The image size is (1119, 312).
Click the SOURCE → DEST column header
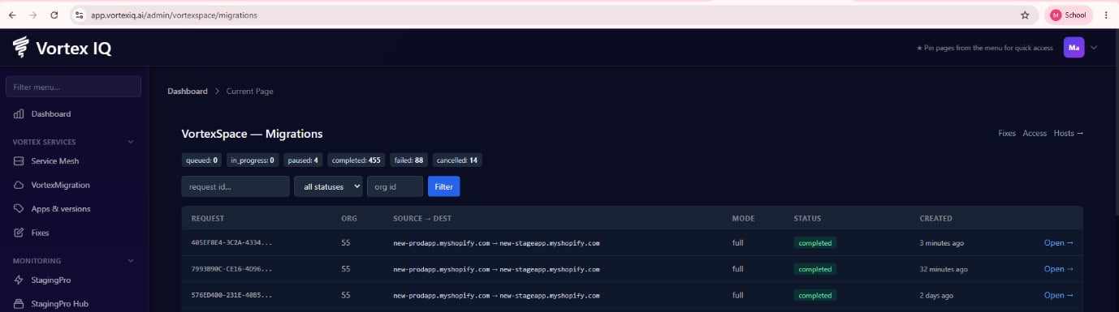pyautogui.click(x=421, y=219)
